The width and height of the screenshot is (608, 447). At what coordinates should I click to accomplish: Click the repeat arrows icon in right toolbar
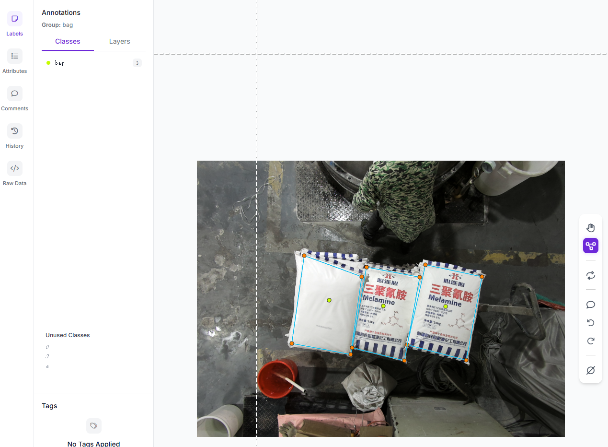[x=591, y=275]
